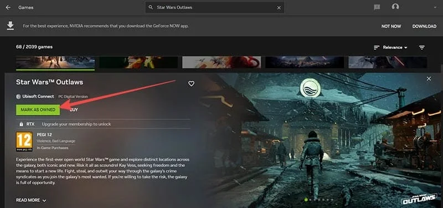The image size is (443, 208).
Task: Select the first green screenshot carousel dot
Action: click(x=306, y=200)
